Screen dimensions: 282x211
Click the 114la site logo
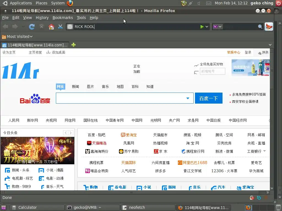(20, 70)
